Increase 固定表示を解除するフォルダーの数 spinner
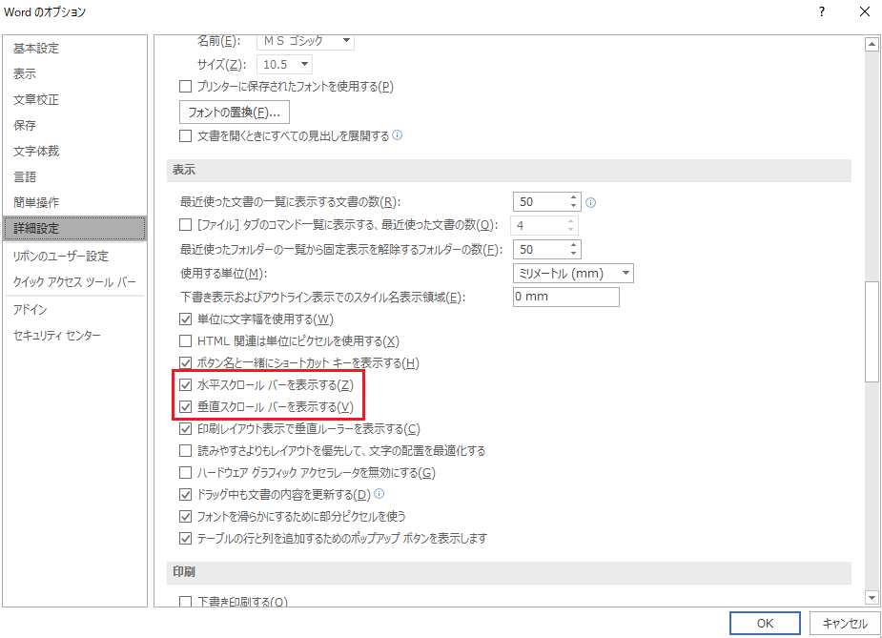This screenshot has width=882, height=638. (x=573, y=245)
